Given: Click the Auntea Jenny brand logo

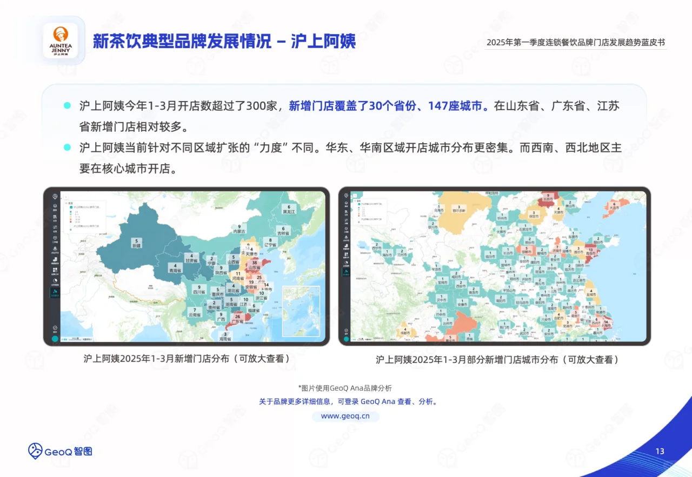Looking at the screenshot, I should 60,41.
